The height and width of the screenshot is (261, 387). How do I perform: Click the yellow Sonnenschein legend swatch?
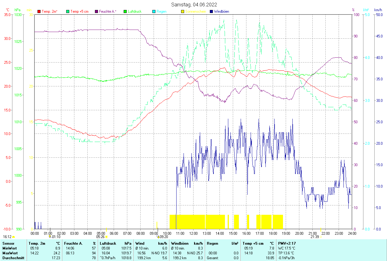183,11
